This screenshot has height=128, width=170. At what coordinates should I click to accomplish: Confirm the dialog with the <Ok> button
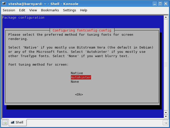79,95
